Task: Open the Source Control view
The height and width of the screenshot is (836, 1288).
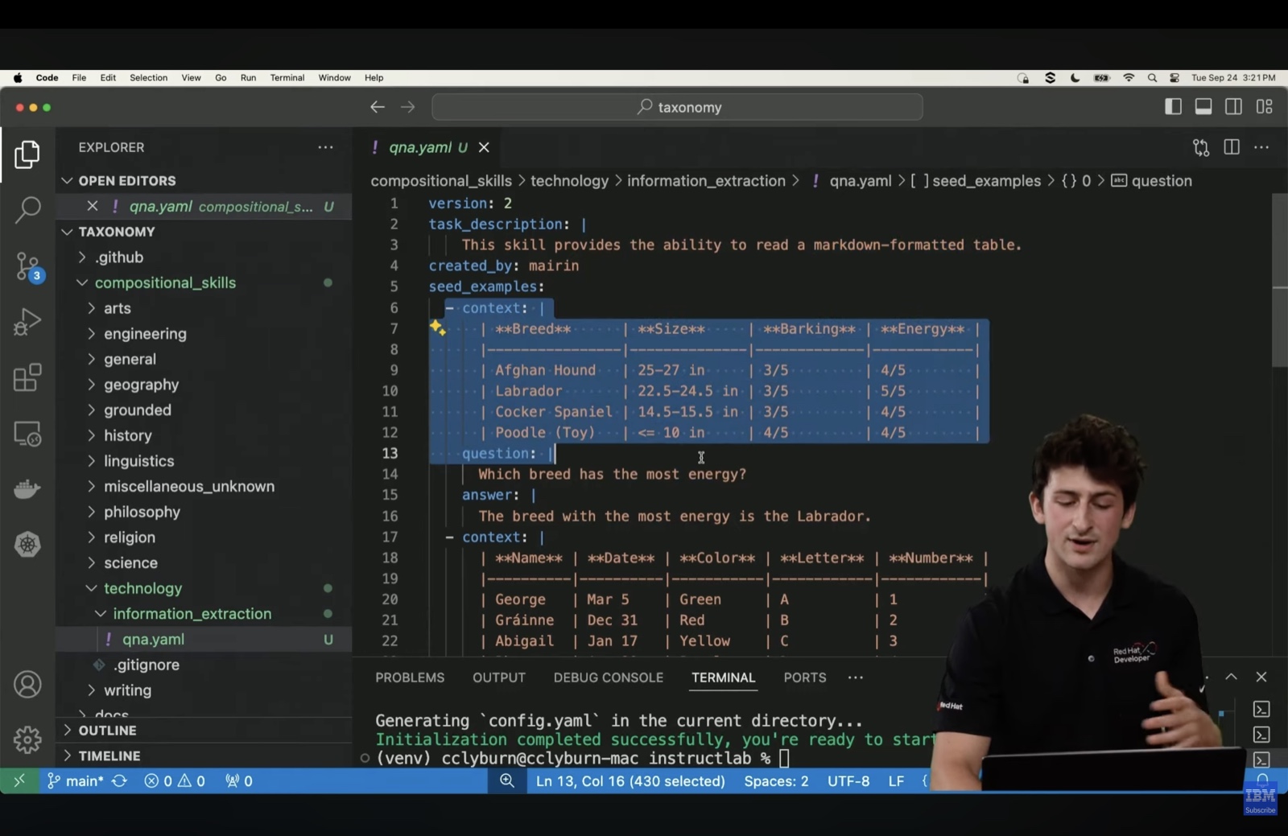Action: tap(27, 266)
